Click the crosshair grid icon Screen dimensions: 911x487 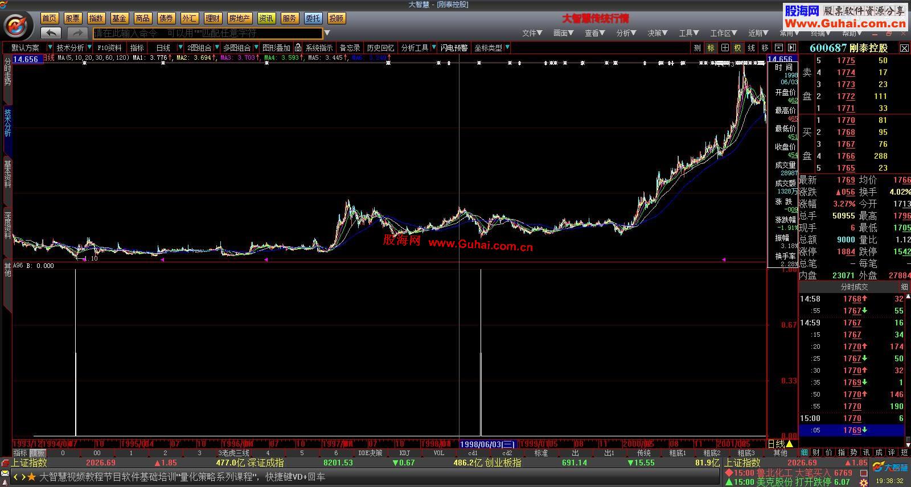pos(724,48)
